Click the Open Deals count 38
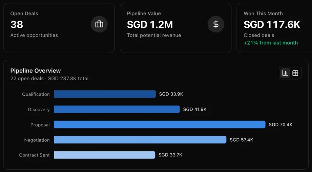Viewport: 312px width, 172px height. [17, 25]
